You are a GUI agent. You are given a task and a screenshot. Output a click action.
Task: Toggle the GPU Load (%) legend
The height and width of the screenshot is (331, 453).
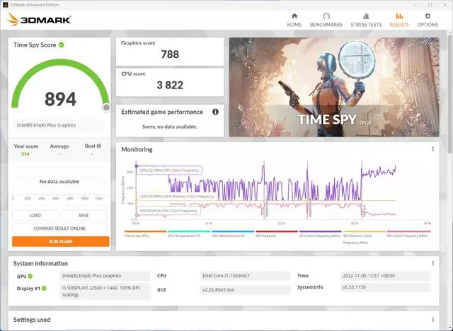277,233
